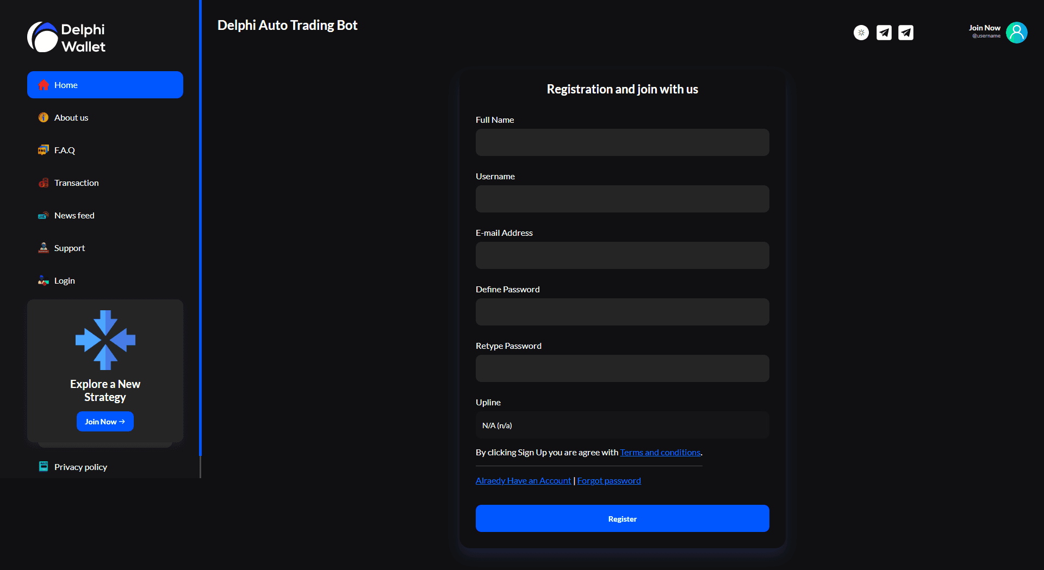This screenshot has width=1044, height=570.
Task: Open the Login menu item
Action: (x=105, y=280)
